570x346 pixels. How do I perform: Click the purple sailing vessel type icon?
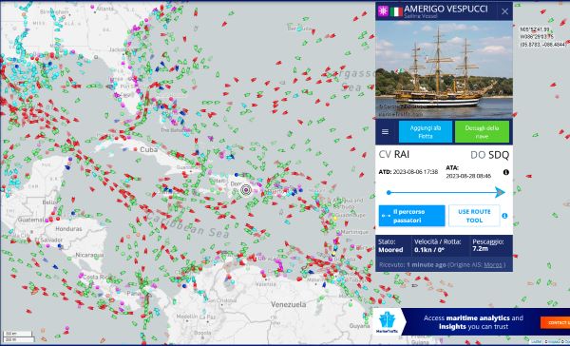tap(383, 11)
